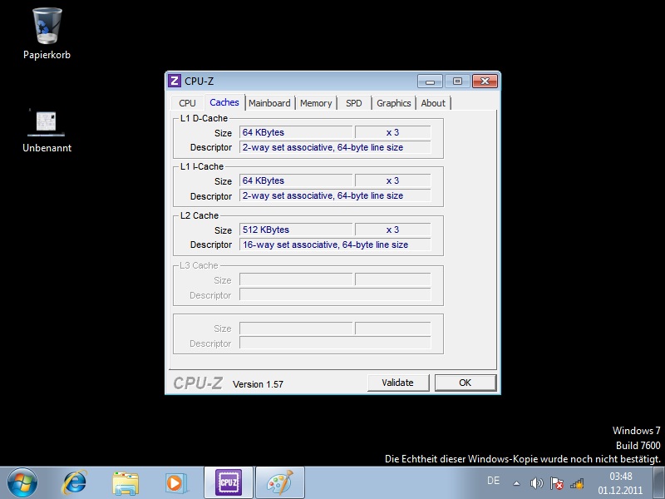Switch to the Graphics tab

pos(393,103)
